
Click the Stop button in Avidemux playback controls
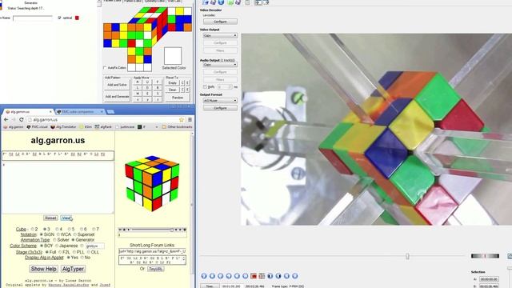point(212,276)
